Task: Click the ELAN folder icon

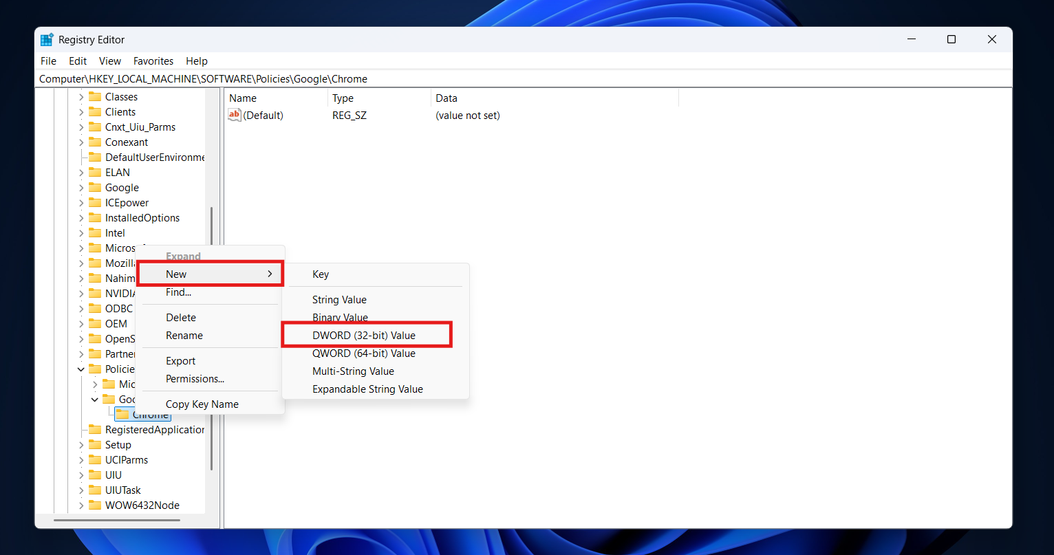Action: point(95,173)
